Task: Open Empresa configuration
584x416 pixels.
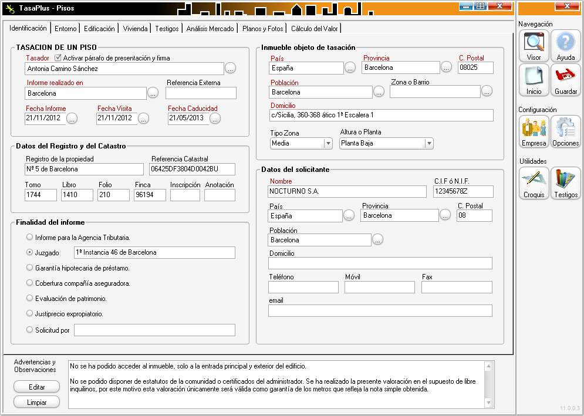Action: tap(534, 131)
